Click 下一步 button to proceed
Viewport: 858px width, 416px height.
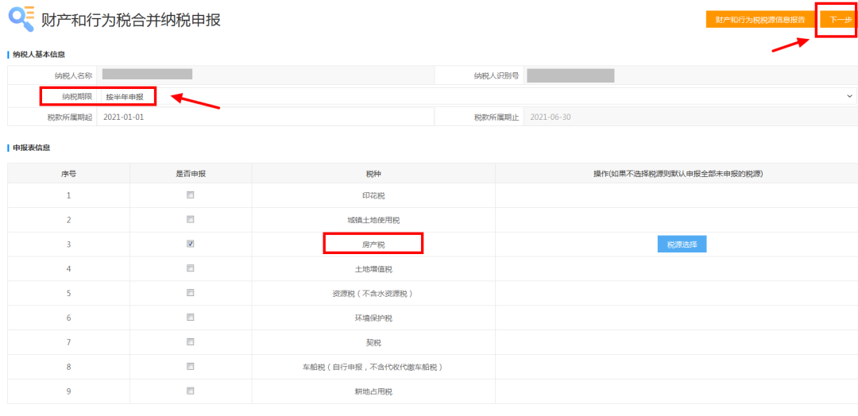[839, 20]
